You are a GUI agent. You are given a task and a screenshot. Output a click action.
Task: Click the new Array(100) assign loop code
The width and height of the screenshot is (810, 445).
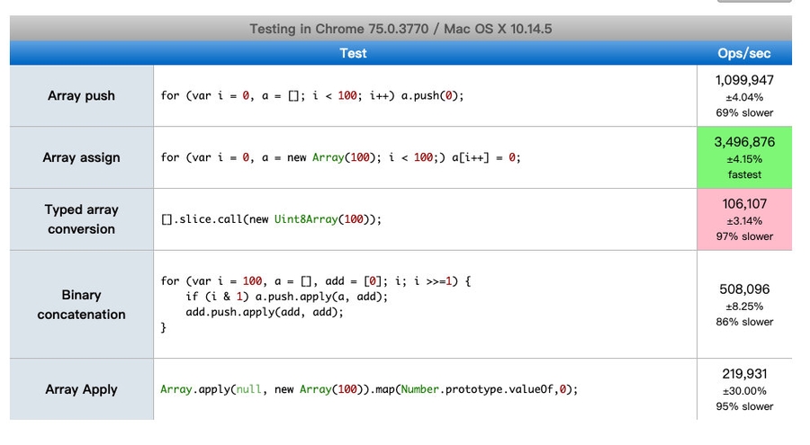click(x=340, y=157)
